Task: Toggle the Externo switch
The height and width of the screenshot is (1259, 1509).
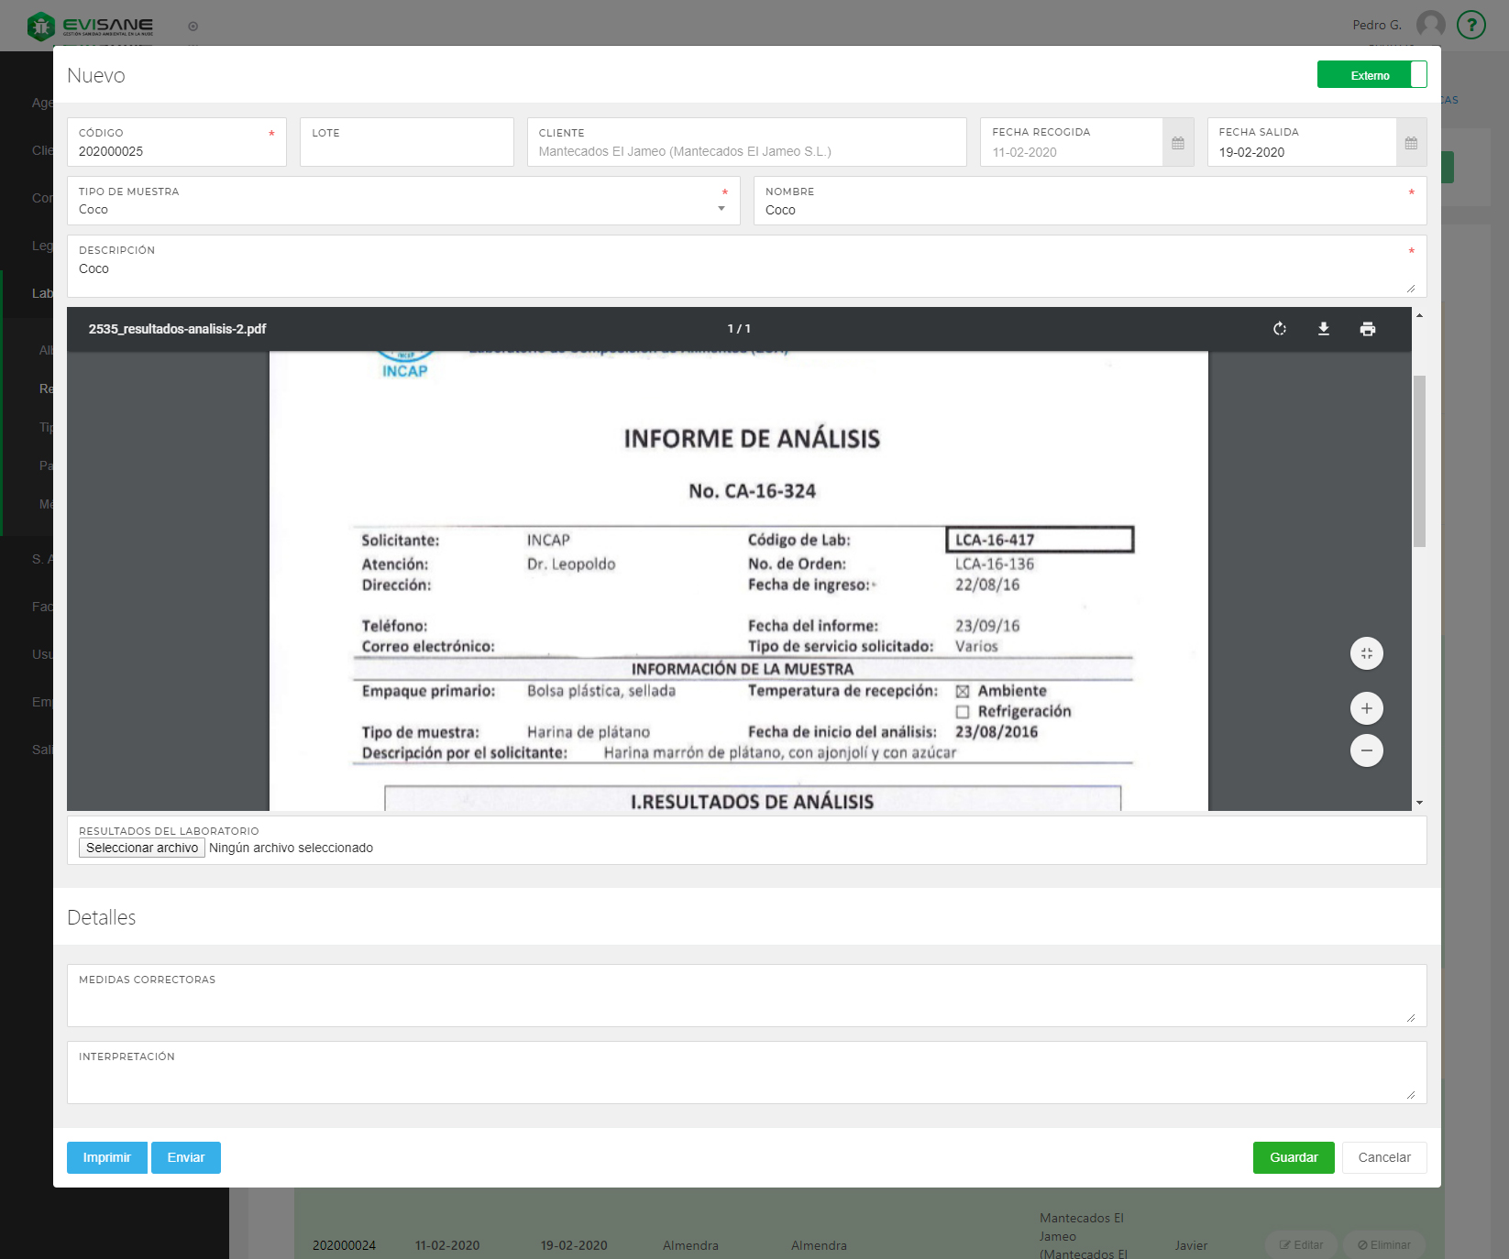Action: tap(1371, 74)
